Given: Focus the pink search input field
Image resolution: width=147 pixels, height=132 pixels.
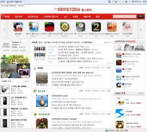Looking at the screenshot, I should (124, 16).
